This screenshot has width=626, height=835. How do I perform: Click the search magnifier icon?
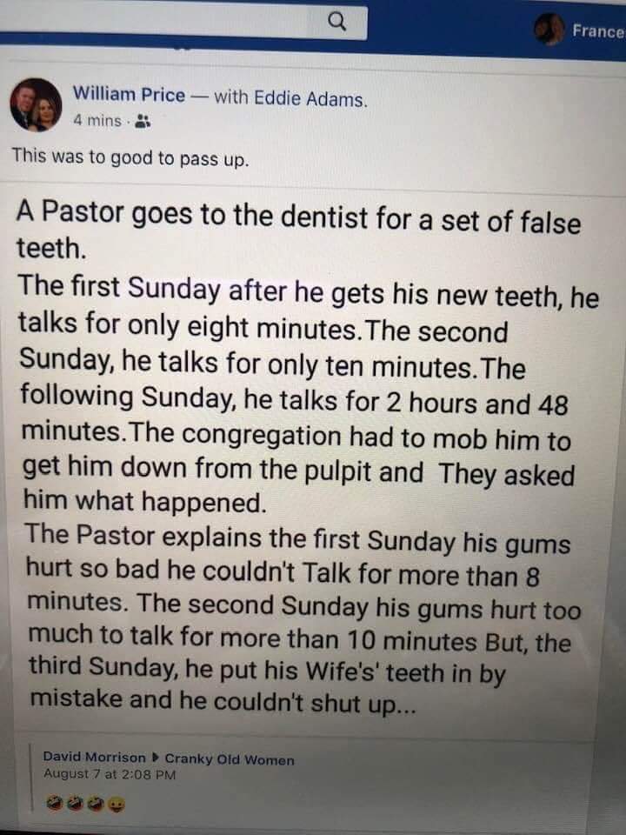coord(340,19)
